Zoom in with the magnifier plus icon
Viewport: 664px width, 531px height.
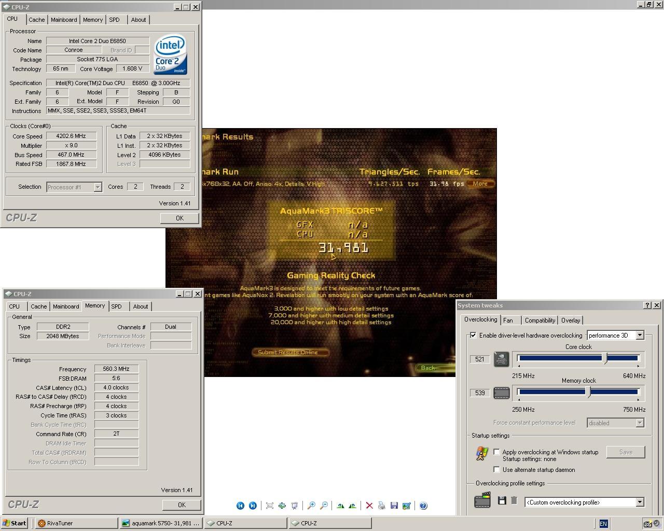tap(311, 506)
